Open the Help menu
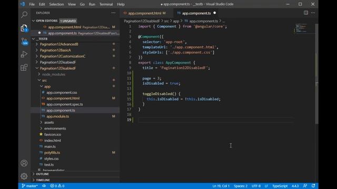 click(x=121, y=4)
